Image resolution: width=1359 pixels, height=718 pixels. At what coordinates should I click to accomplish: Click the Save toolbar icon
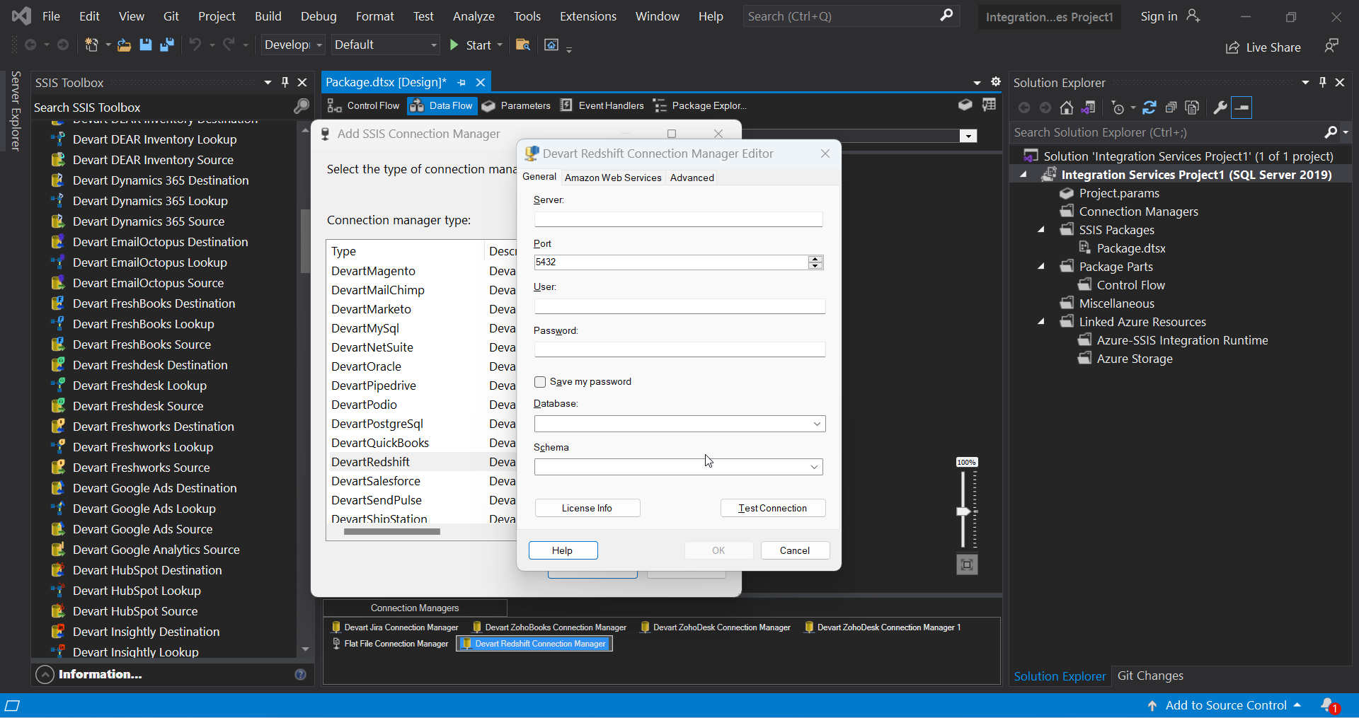(x=146, y=45)
